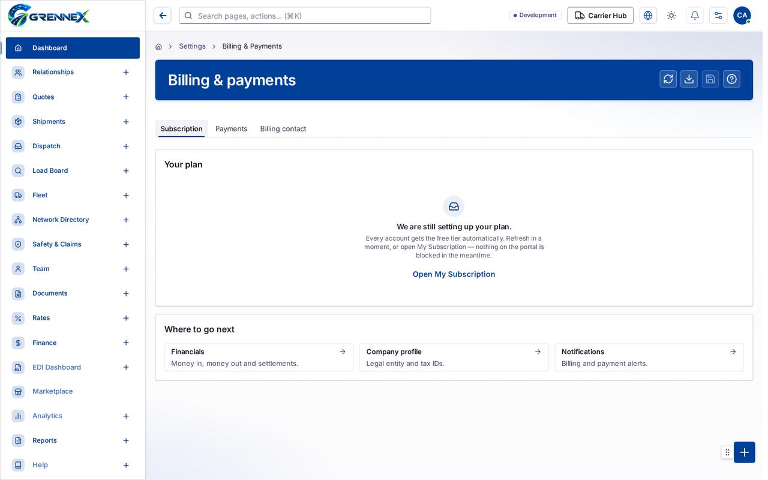This screenshot has width=768, height=480.
Task: Open the Financials card
Action: coord(259,358)
